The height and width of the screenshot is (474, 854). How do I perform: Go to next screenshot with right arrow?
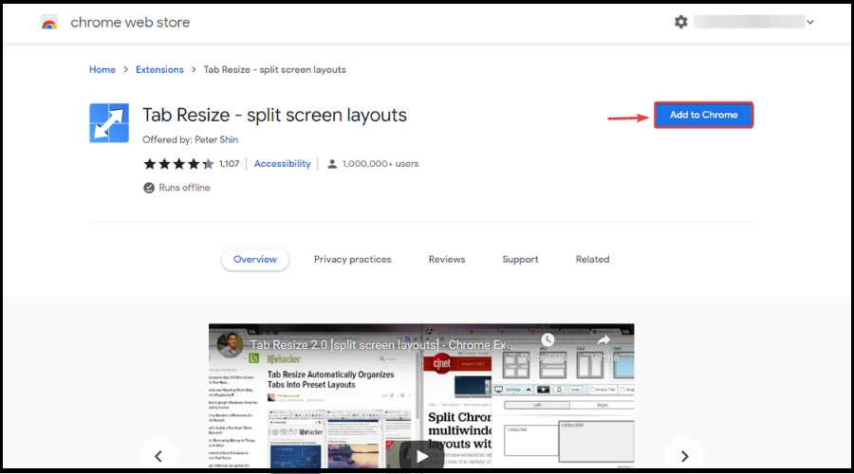[x=684, y=456]
